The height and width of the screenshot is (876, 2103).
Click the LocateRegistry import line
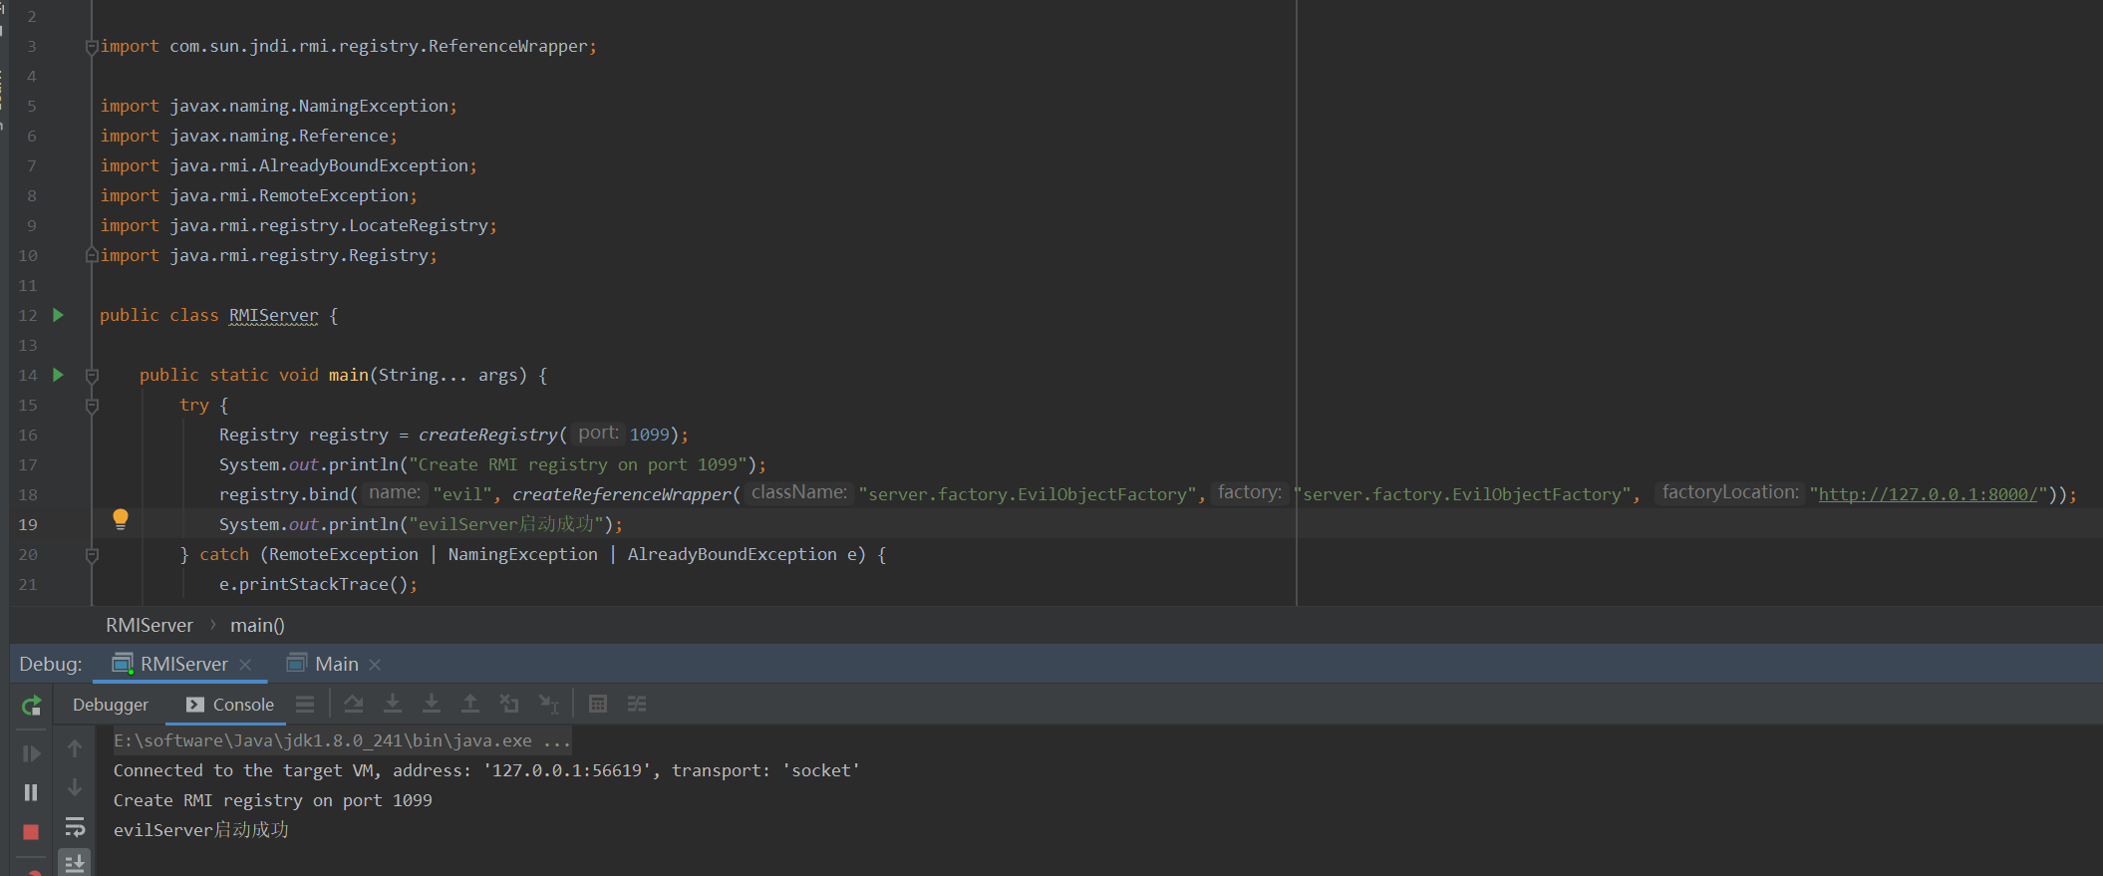click(x=298, y=225)
